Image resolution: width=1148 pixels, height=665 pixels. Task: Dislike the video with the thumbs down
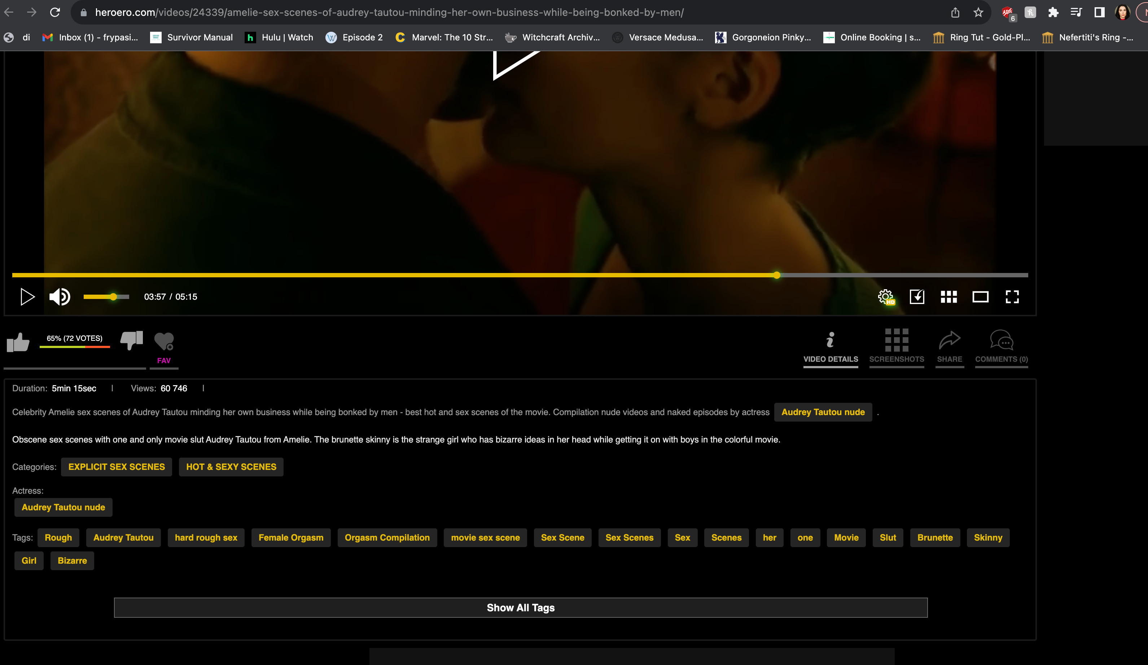[x=132, y=340]
